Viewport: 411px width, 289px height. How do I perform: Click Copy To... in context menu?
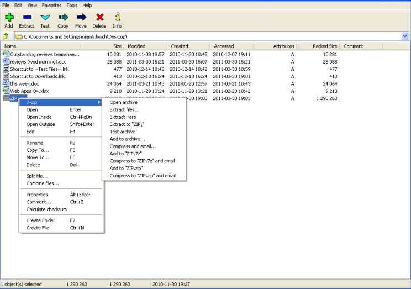(x=61, y=150)
